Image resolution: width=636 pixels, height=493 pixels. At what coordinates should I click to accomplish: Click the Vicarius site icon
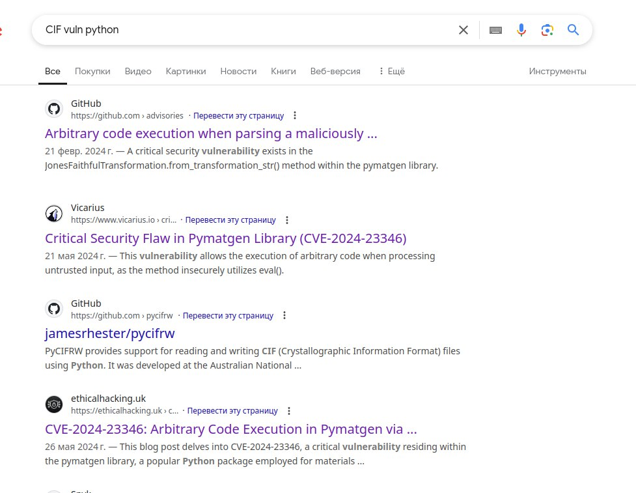pos(54,213)
